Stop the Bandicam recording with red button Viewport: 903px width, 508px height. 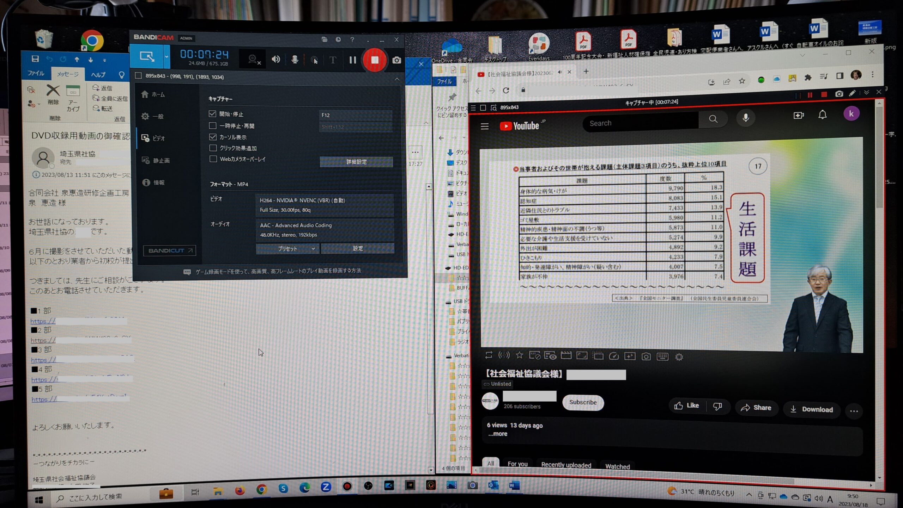coord(375,60)
